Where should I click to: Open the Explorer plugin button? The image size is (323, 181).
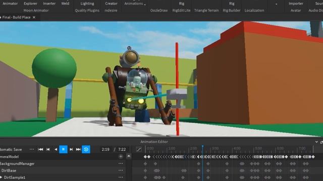[30, 4]
